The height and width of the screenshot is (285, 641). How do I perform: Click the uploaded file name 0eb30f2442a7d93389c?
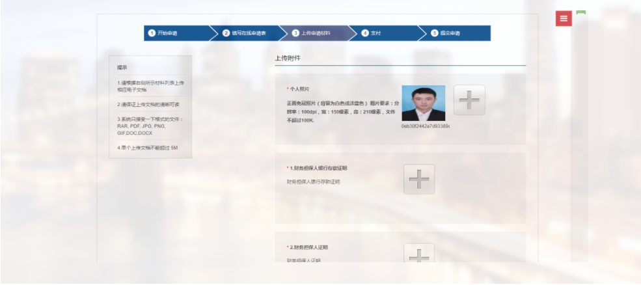click(x=426, y=126)
